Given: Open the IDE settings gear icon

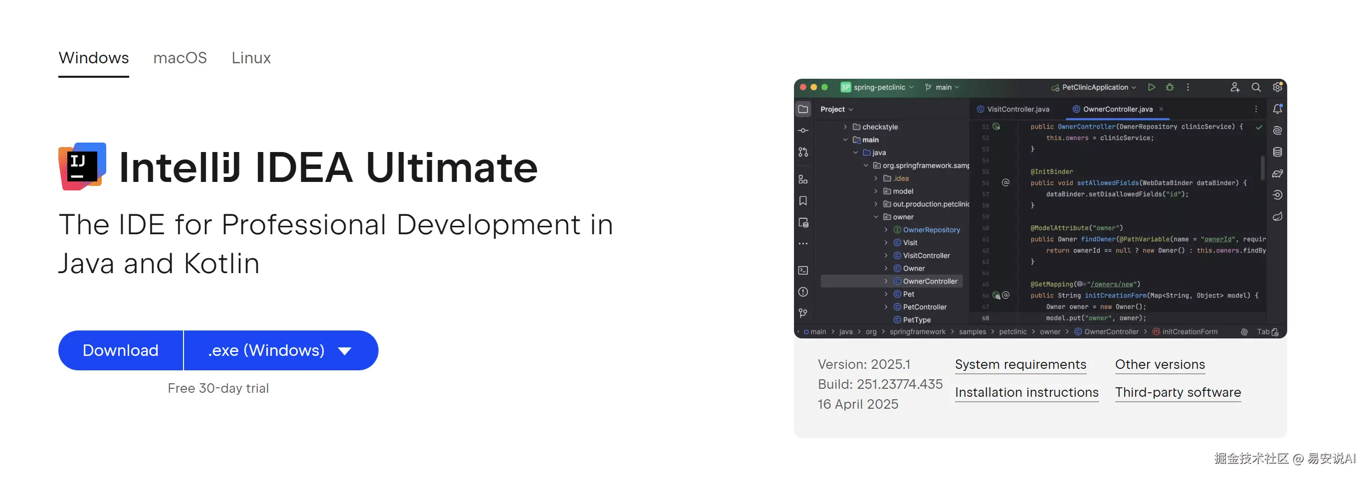Looking at the screenshot, I should (x=1278, y=87).
